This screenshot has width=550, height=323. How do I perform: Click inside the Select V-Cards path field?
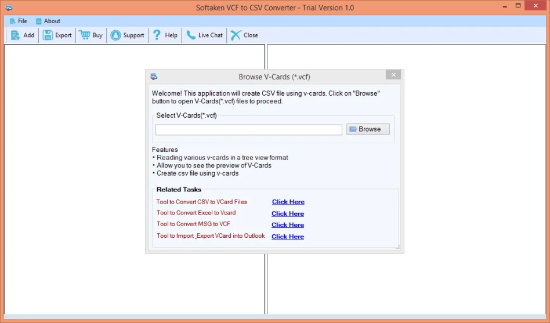click(249, 130)
